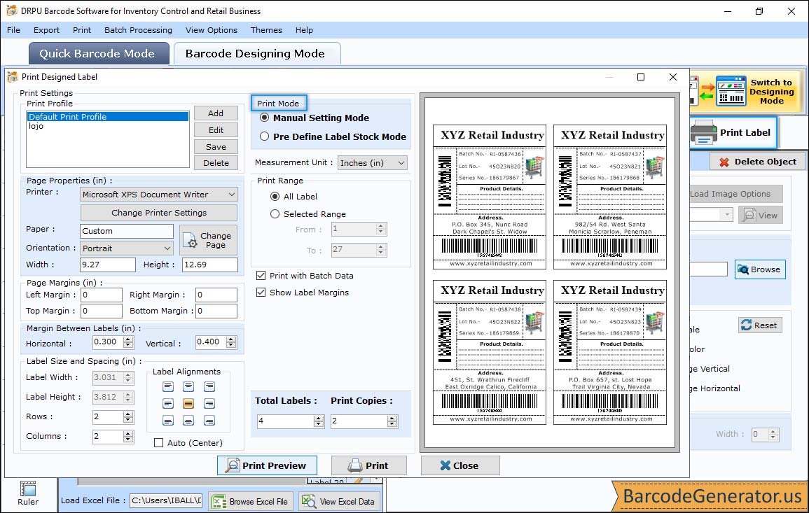Increase the Total Labels count
809x513 pixels.
(319, 418)
